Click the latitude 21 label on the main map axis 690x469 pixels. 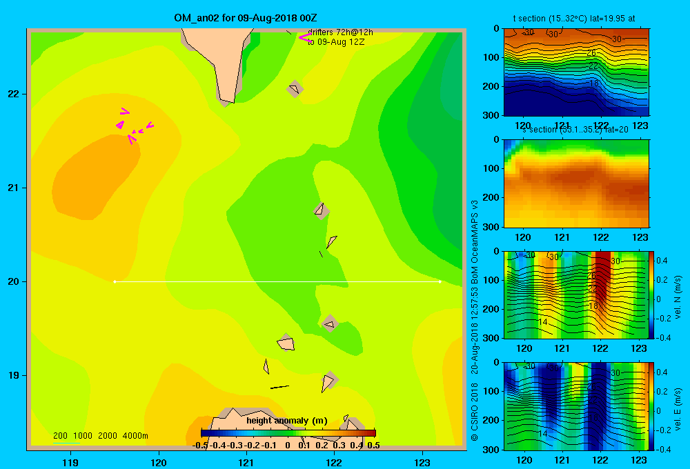point(13,188)
